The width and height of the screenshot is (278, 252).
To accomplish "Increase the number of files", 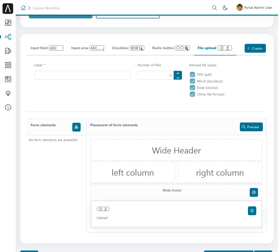I will click(x=178, y=73).
